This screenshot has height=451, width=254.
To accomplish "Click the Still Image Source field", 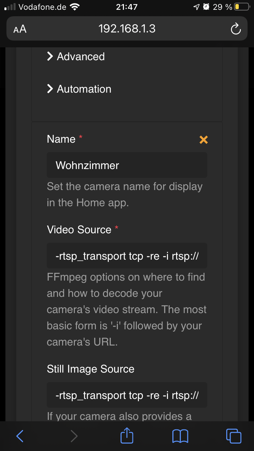I will [x=127, y=395].
